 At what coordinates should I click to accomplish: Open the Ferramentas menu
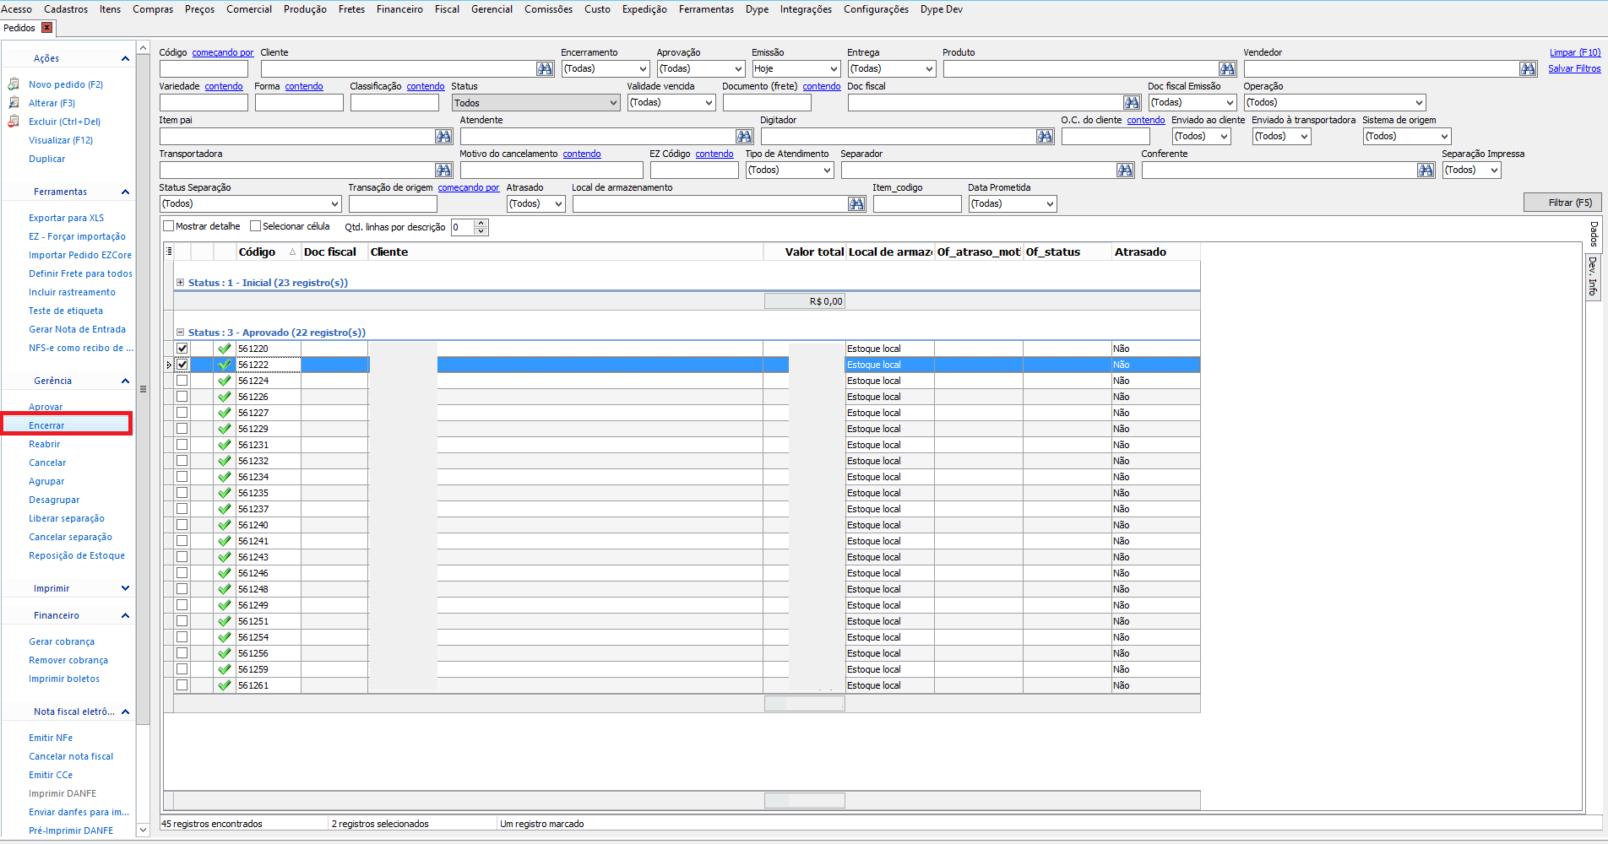[706, 9]
